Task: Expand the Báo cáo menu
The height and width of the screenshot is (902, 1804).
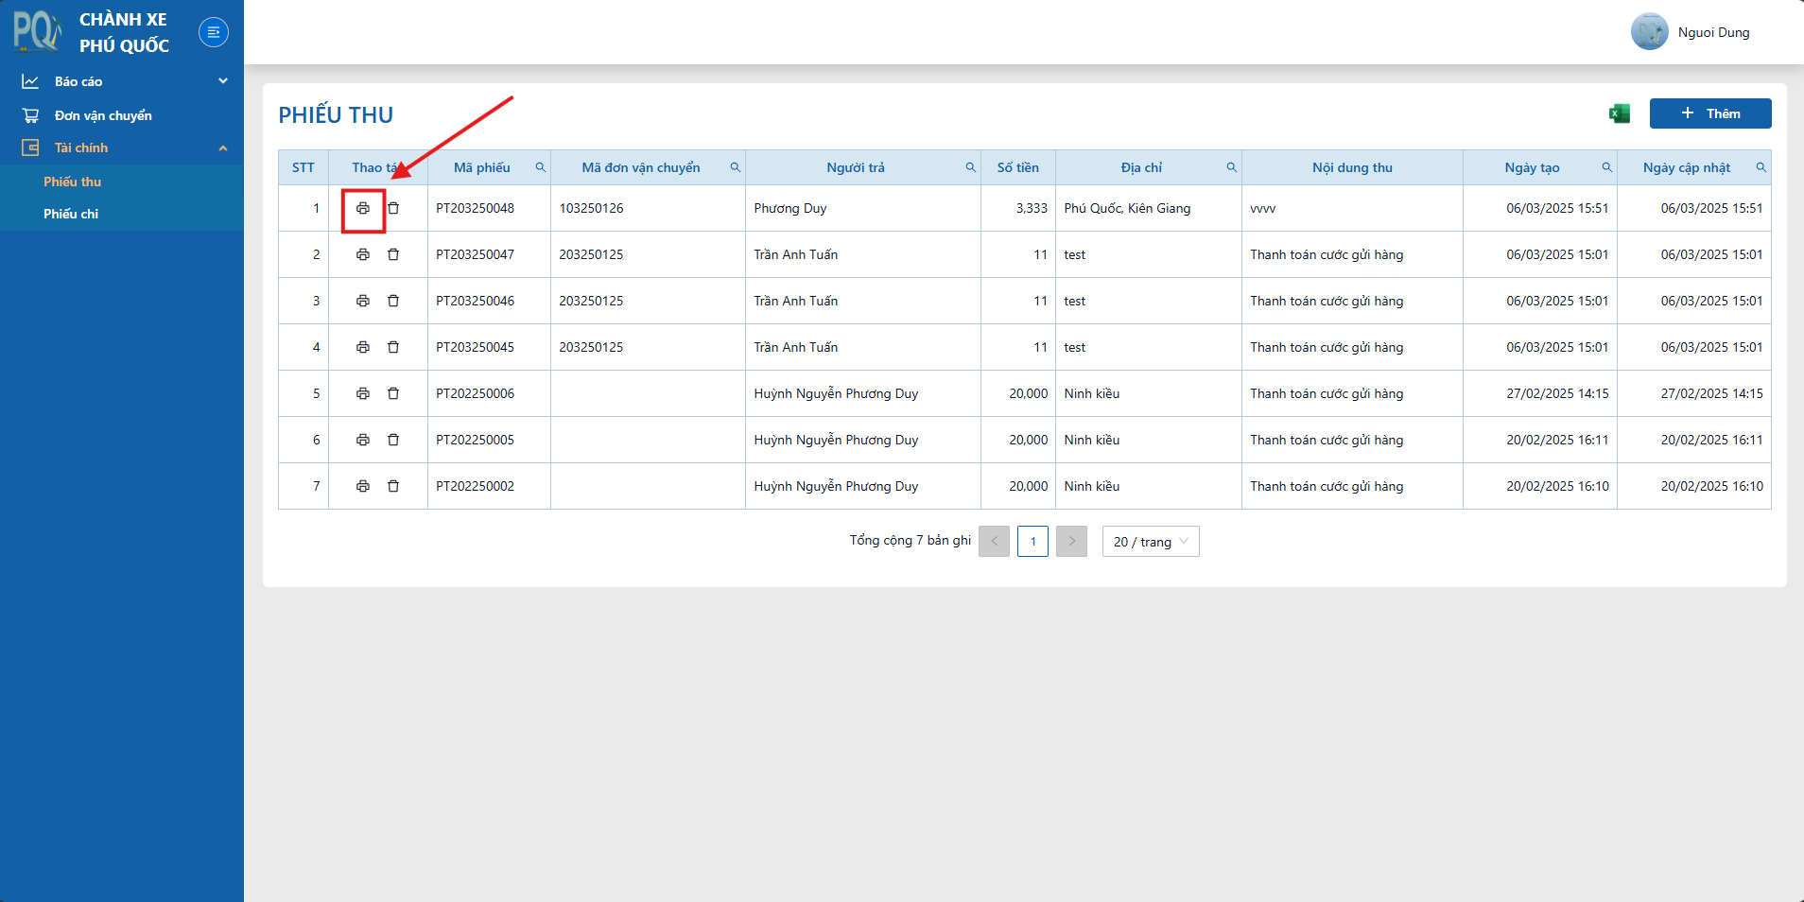Action: pos(122,81)
